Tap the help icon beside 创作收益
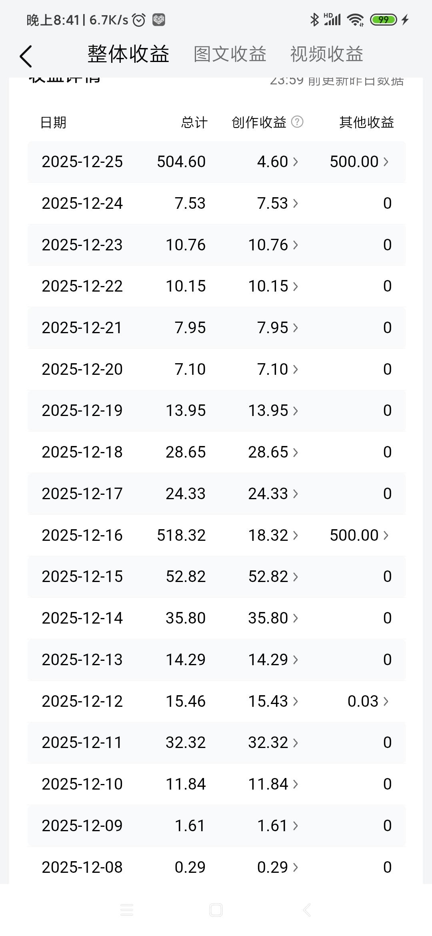The height and width of the screenshot is (936, 432). [297, 122]
